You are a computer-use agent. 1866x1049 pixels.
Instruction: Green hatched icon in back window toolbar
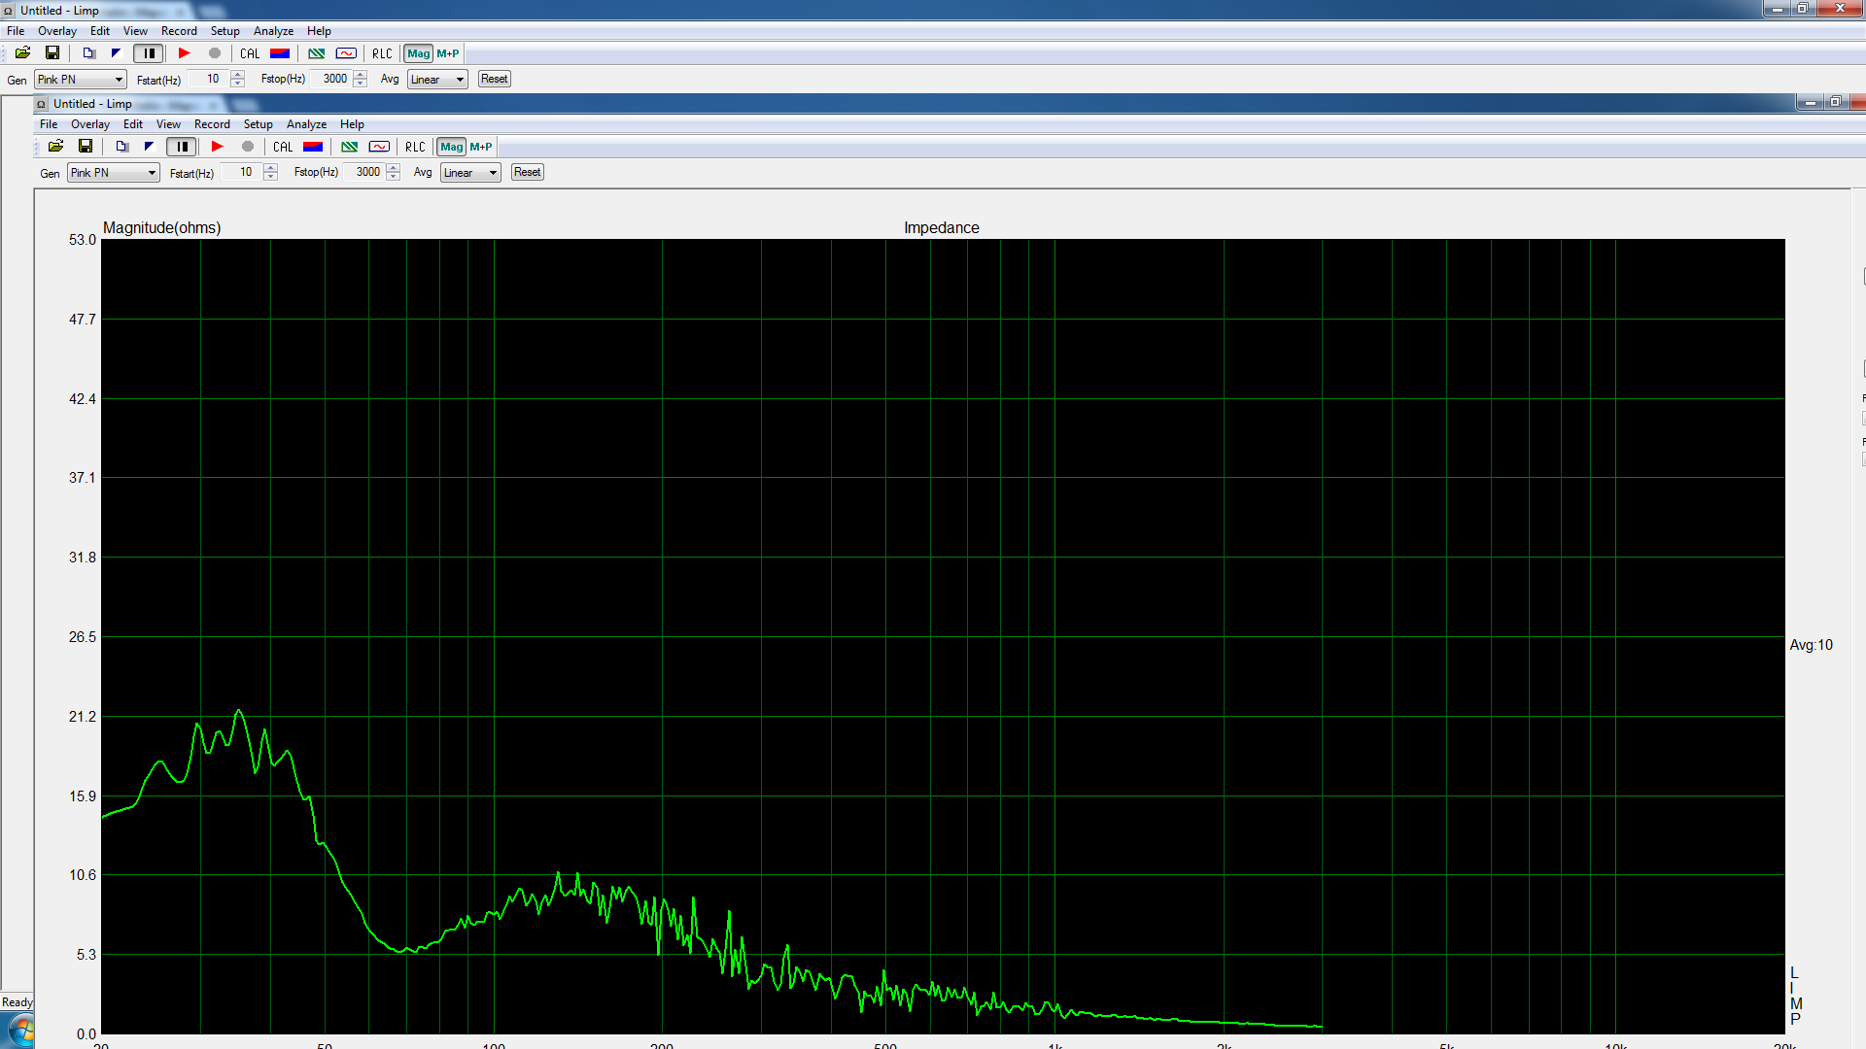point(316,53)
